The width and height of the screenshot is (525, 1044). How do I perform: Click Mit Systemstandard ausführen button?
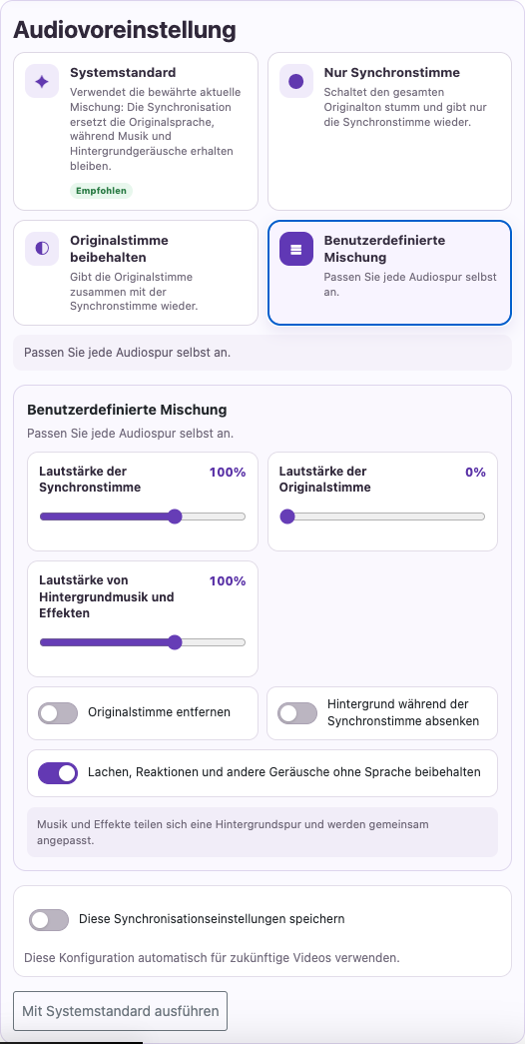coord(121,1011)
